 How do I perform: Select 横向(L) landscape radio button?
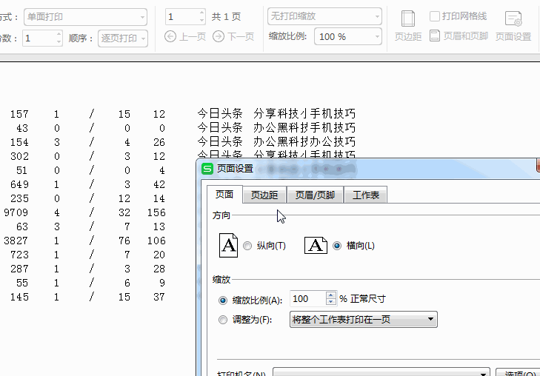(x=337, y=246)
